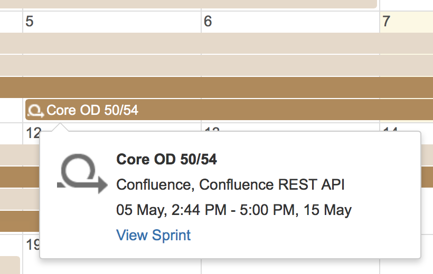The width and height of the screenshot is (433, 274).
Task: Click the 05 May to 15 May date range
Action: click(233, 210)
